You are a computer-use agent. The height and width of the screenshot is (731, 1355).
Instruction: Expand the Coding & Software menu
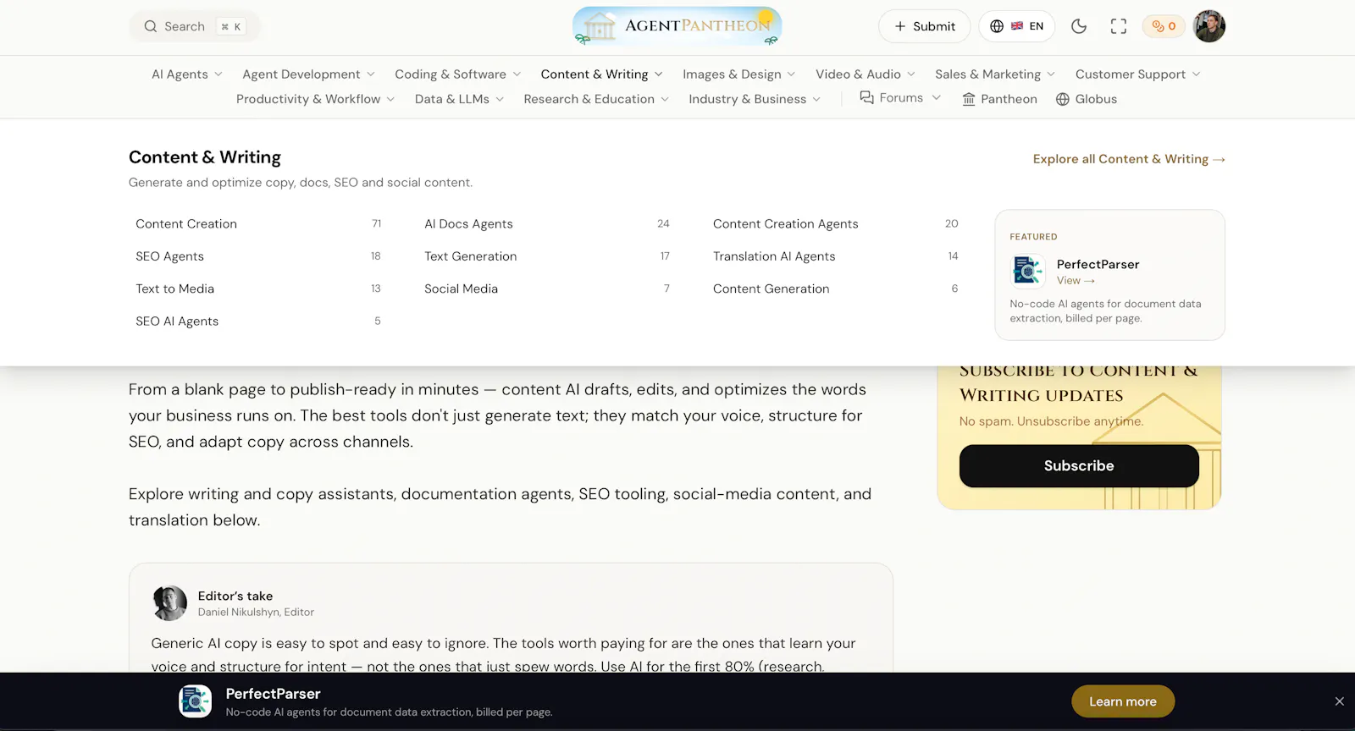pos(457,74)
